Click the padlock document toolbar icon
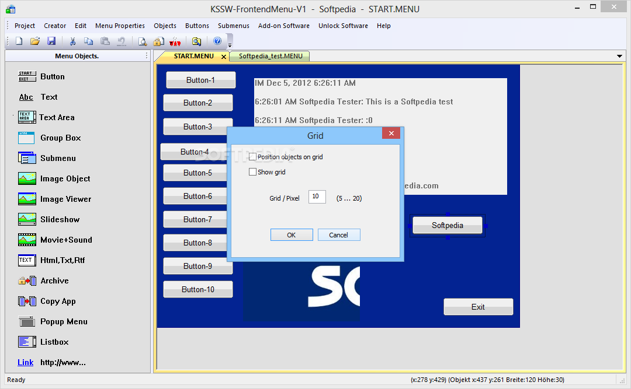 [x=158, y=41]
